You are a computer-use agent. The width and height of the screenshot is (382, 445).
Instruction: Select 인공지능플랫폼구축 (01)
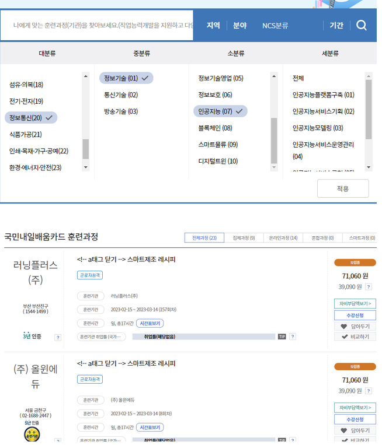[x=324, y=95]
